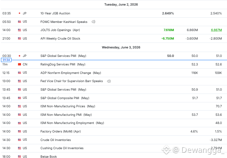Click speaker icon beside Kashkari Speaks event
This screenshot has width=227, height=158.
(x=93, y=22)
